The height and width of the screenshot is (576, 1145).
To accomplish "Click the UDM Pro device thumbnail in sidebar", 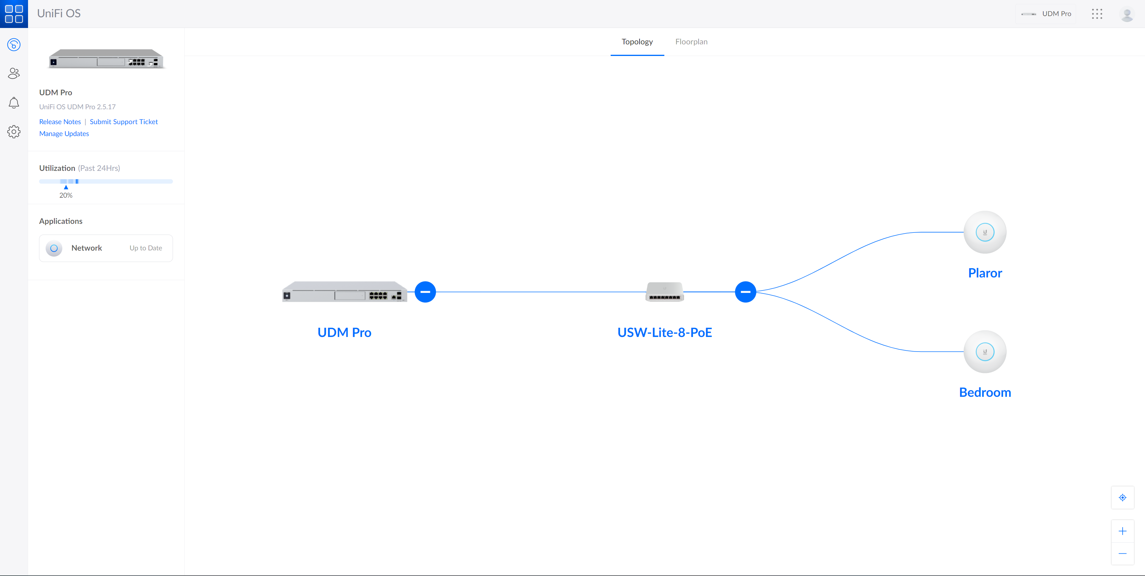I will point(106,59).
